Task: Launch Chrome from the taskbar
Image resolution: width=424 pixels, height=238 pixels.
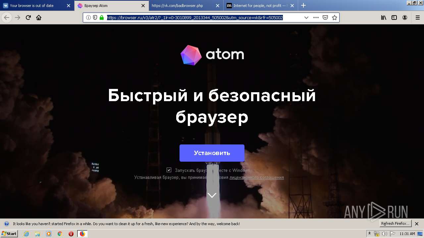Action: (60, 234)
